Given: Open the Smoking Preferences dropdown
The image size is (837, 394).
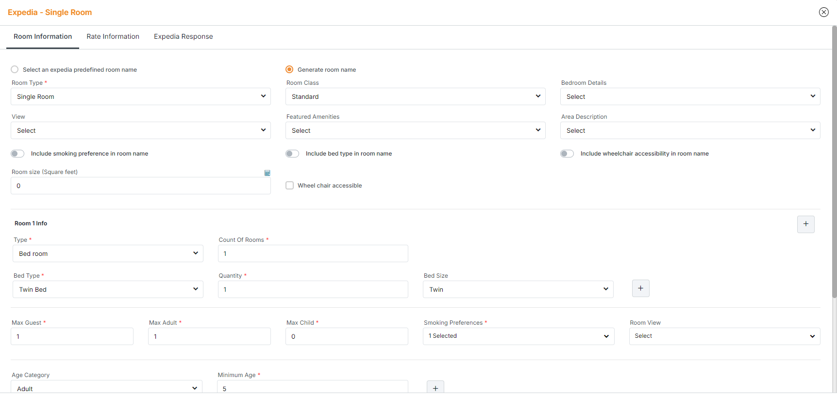Looking at the screenshot, I should (518, 336).
